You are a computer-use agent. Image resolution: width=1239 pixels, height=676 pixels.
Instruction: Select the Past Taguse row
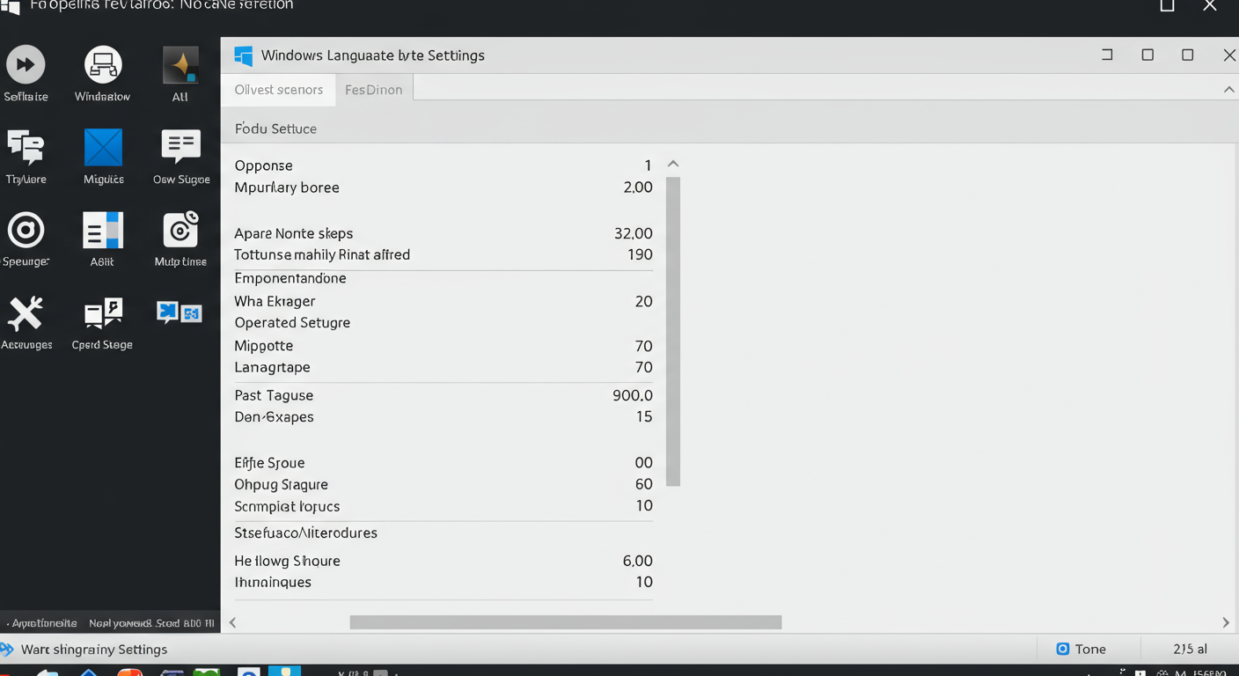(443, 395)
